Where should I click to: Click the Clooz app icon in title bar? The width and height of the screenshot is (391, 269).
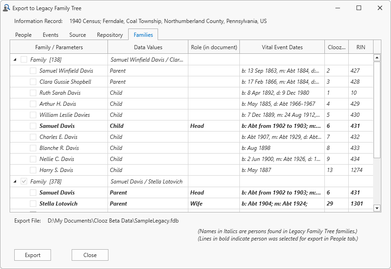coord(6,8)
